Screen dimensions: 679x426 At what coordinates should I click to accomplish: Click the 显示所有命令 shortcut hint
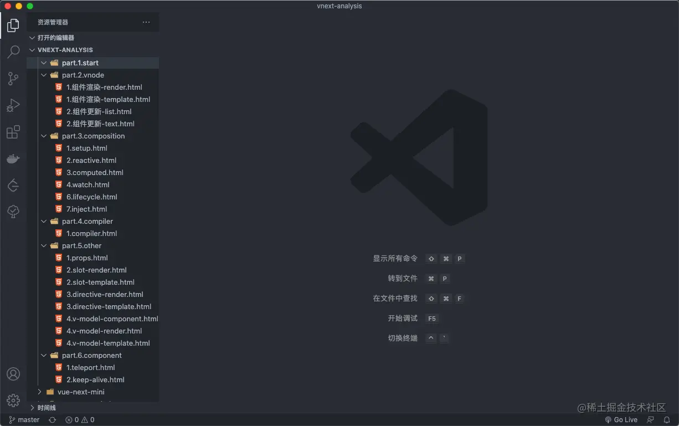(x=419, y=259)
